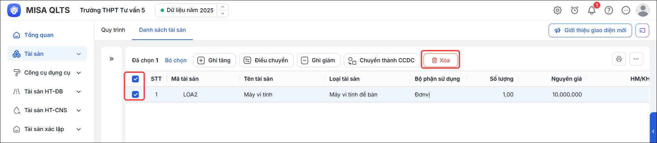657x143 pixels.
Task: Click the alarm clock reminder icon
Action: pos(575,10)
